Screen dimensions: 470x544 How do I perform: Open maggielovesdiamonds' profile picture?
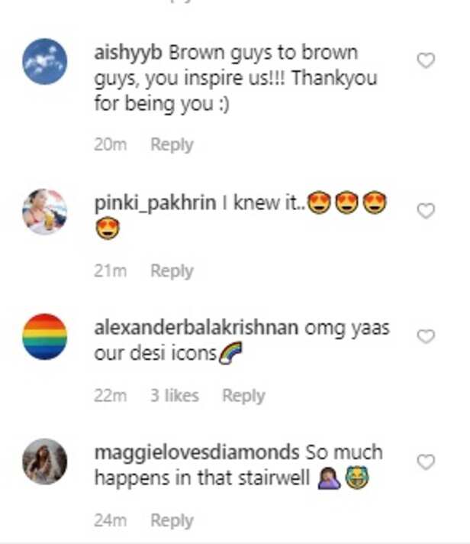pyautogui.click(x=45, y=461)
